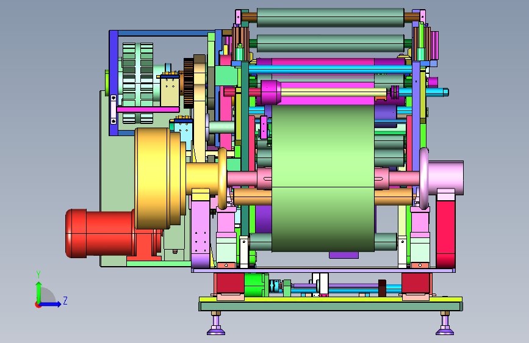The image size is (529, 343).
Task: Select the purple block under the green roll
Action: (x=344, y=255)
